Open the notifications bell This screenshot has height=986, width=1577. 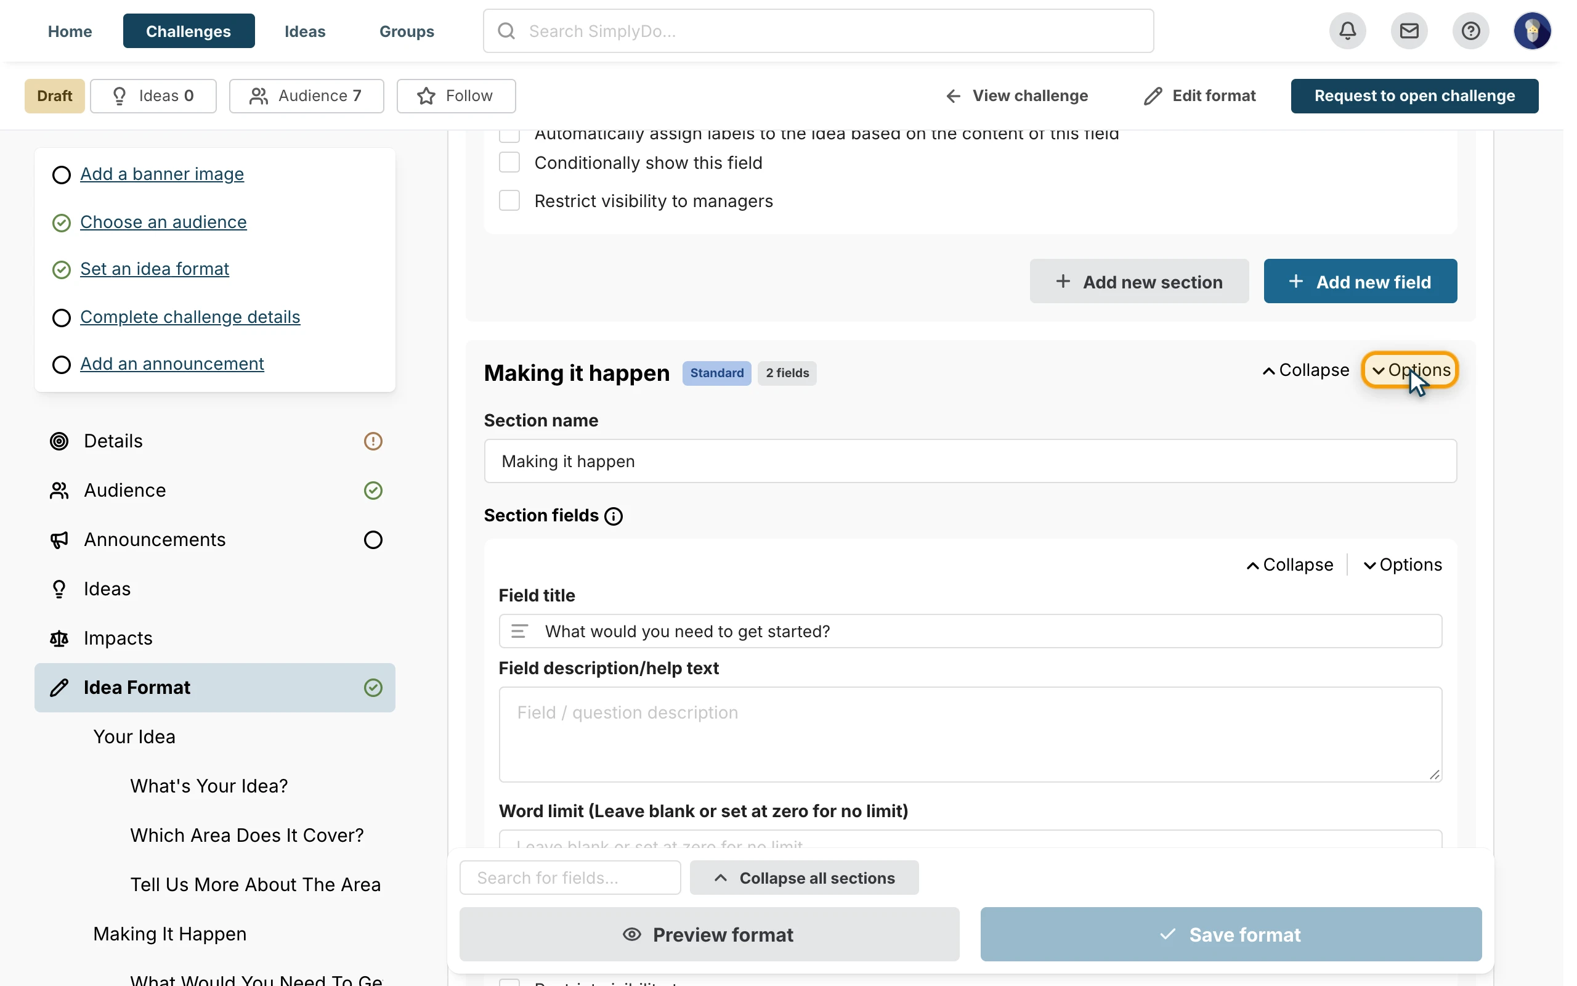pyautogui.click(x=1347, y=31)
